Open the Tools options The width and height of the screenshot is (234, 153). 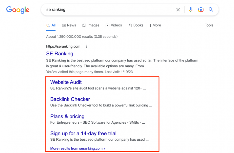tap(209, 25)
